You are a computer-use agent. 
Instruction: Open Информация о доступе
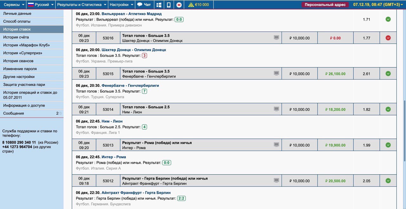tap(32, 106)
